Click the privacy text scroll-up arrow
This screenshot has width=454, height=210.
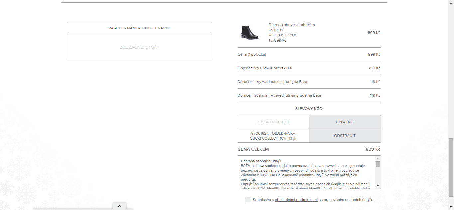pyautogui.click(x=378, y=159)
